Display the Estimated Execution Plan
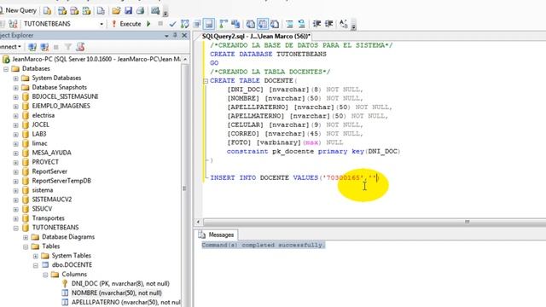This screenshot has width=546, height=307. point(185,24)
